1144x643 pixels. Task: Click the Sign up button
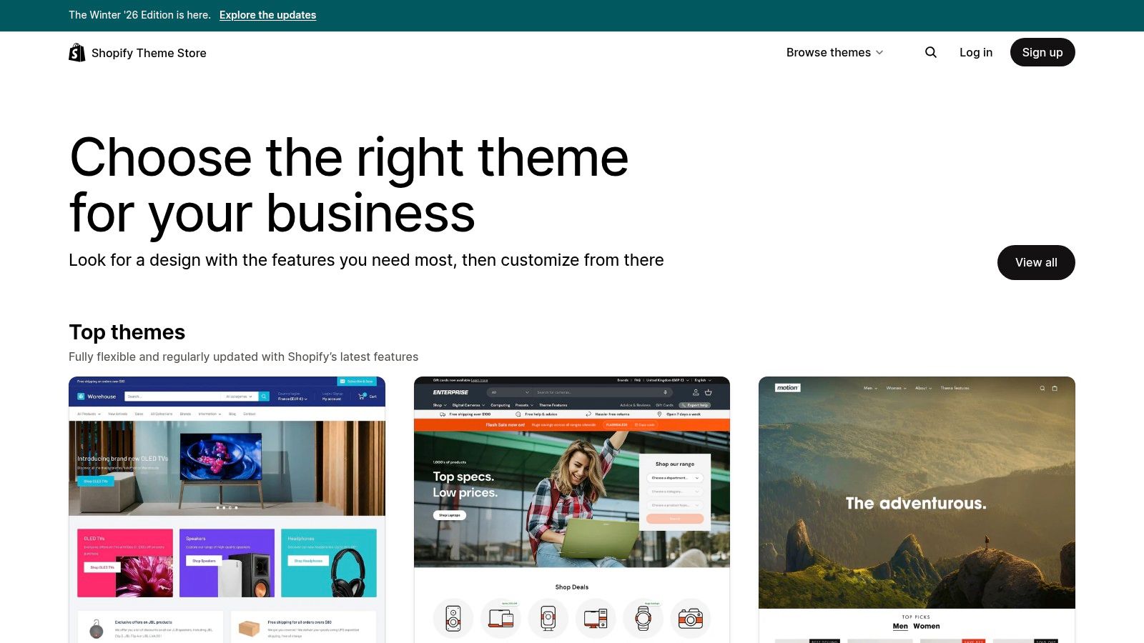(x=1042, y=52)
